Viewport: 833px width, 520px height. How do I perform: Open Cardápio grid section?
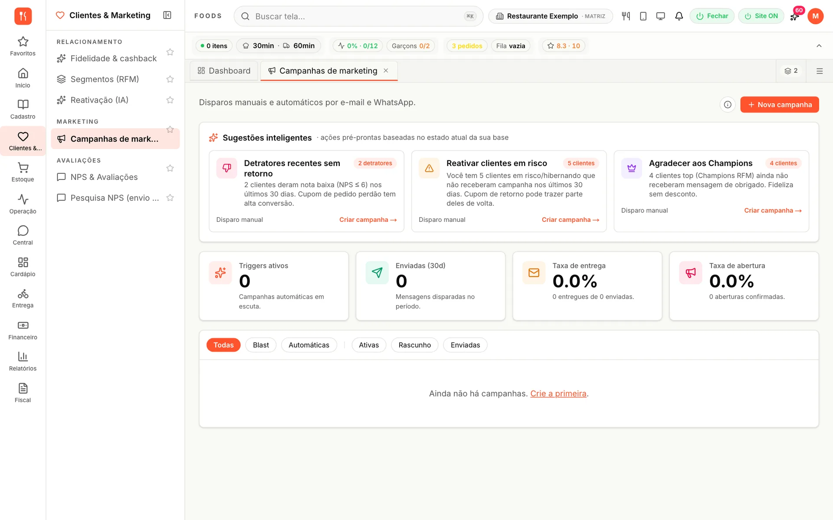tap(23, 267)
